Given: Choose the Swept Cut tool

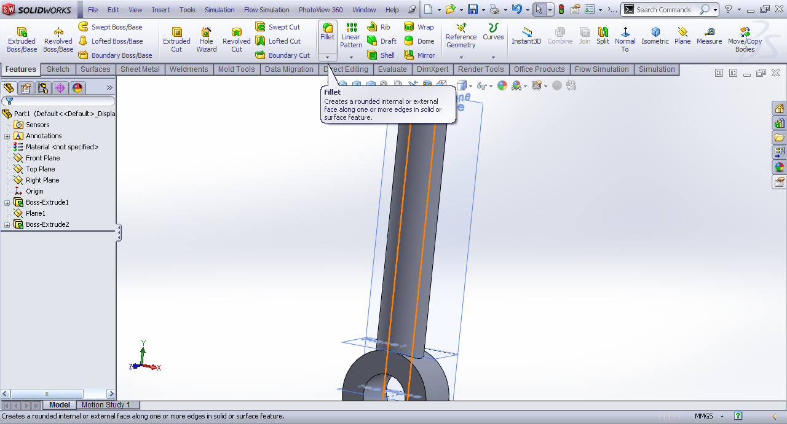Looking at the screenshot, I should point(278,27).
